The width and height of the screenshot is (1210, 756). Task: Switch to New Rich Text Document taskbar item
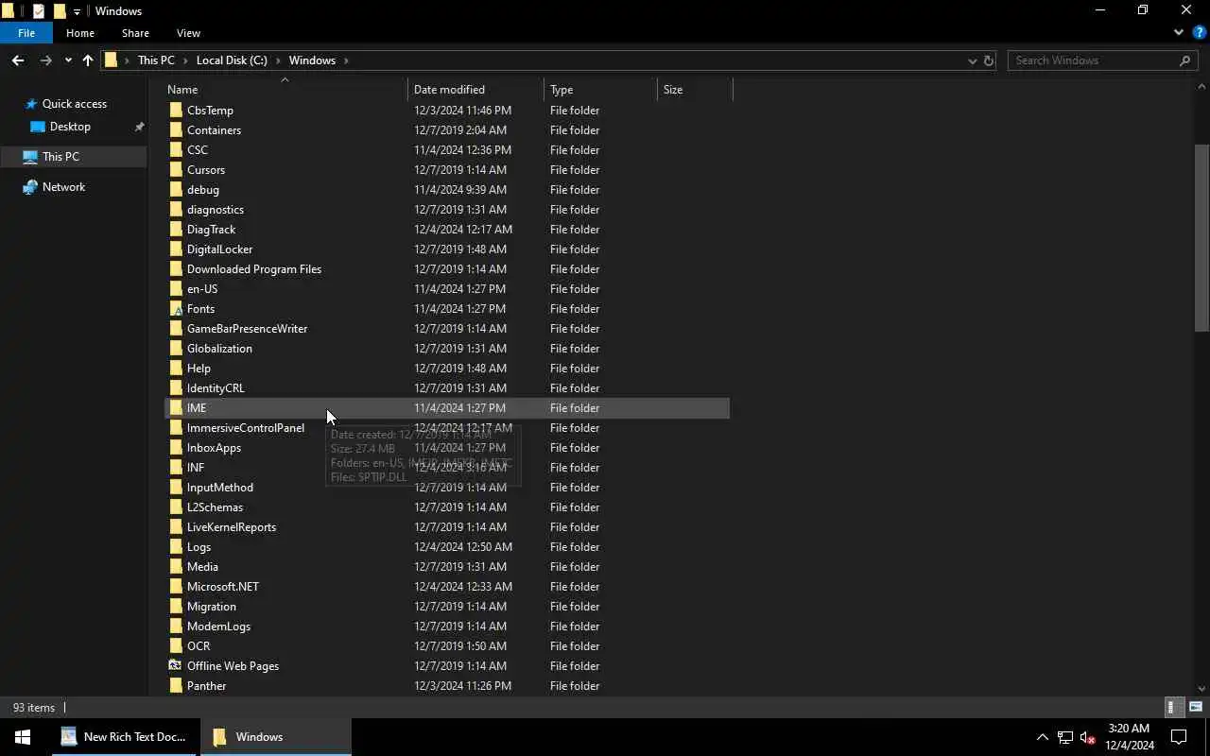(x=123, y=737)
